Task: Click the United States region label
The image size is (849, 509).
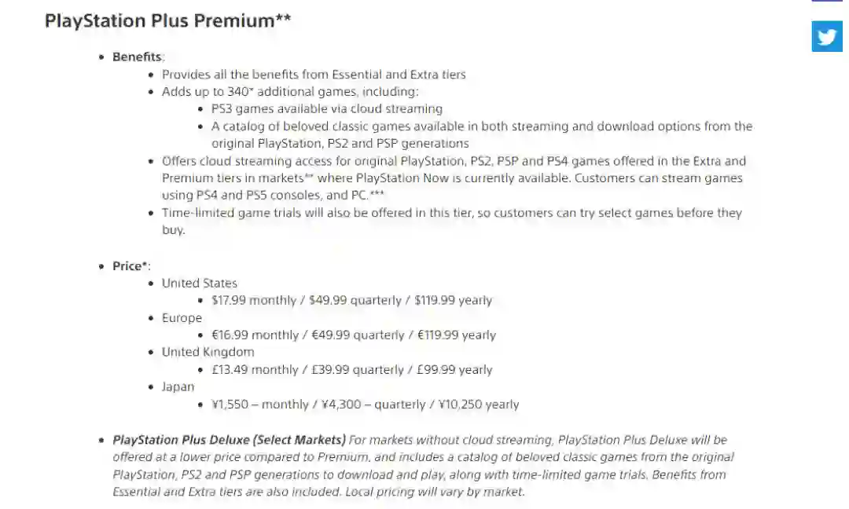Action: coord(199,284)
